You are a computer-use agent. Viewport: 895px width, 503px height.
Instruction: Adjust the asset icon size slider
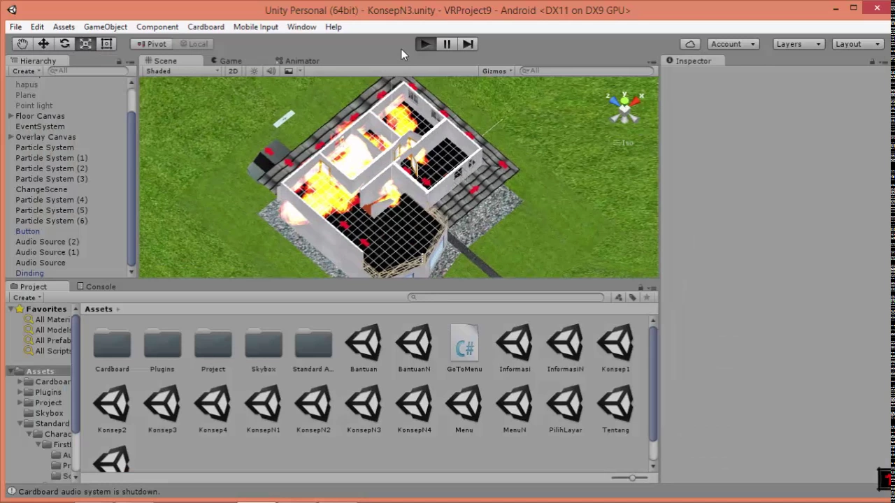[x=632, y=478]
